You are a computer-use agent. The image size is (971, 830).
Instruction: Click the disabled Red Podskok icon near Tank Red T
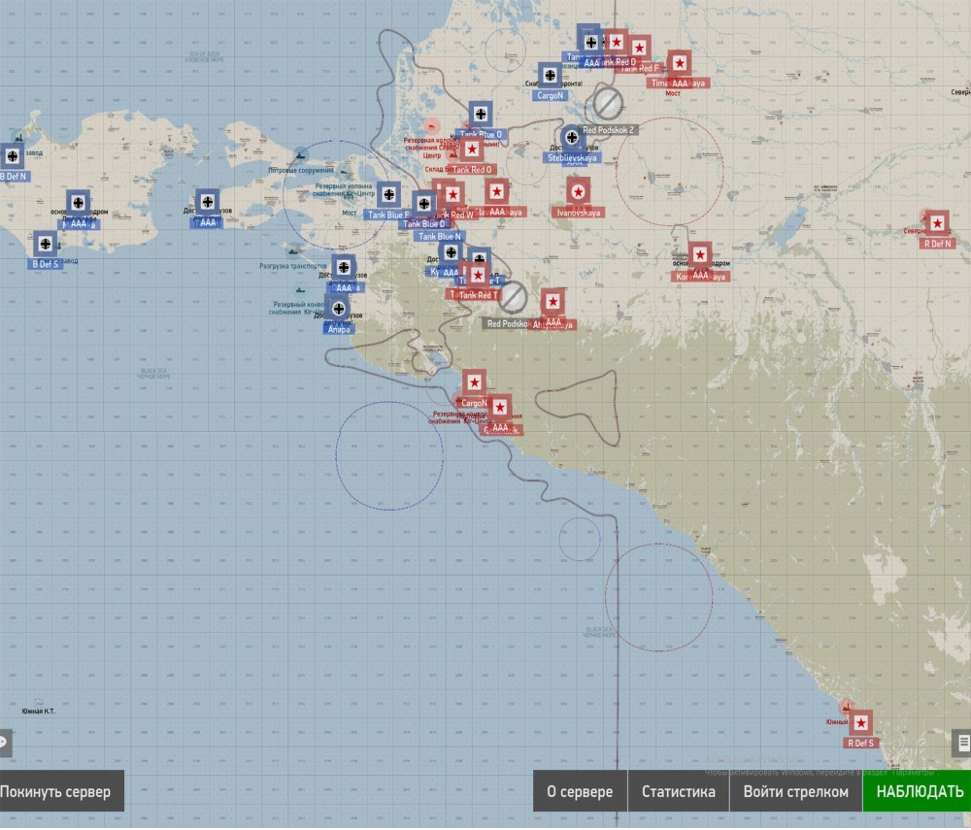[x=512, y=298]
